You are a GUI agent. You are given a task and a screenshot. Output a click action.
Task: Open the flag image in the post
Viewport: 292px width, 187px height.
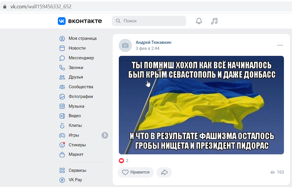coord(201,105)
